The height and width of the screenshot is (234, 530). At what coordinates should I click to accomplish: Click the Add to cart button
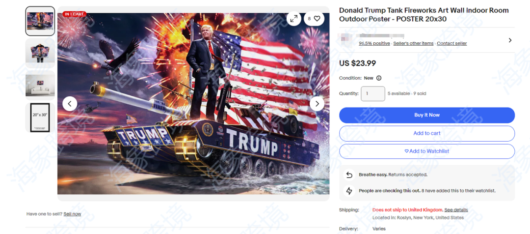427,133
